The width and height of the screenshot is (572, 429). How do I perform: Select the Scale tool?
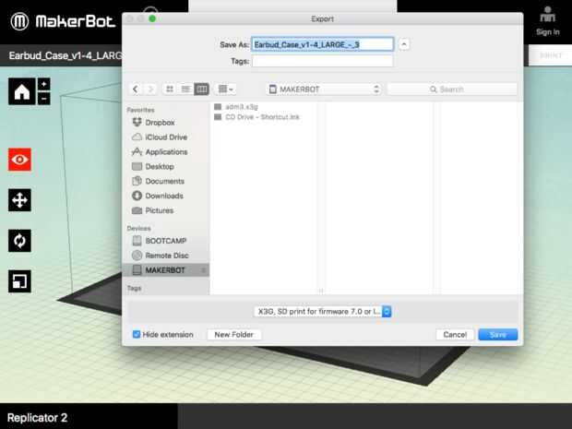coord(19,280)
